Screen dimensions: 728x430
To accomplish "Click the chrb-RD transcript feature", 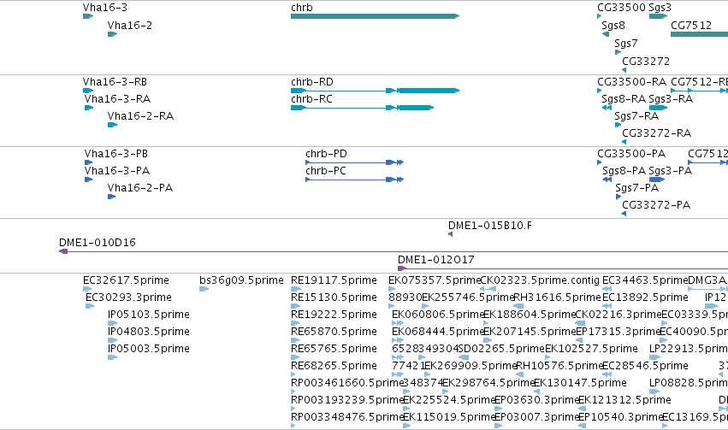I will coord(376,91).
